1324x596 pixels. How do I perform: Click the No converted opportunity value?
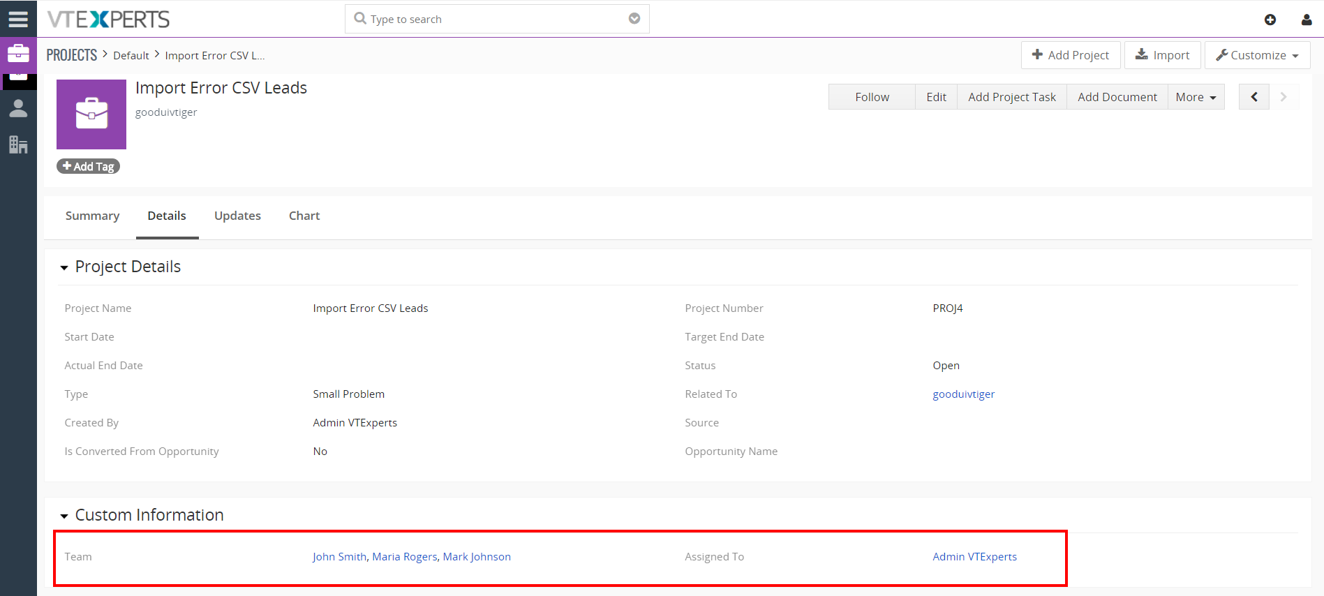320,452
